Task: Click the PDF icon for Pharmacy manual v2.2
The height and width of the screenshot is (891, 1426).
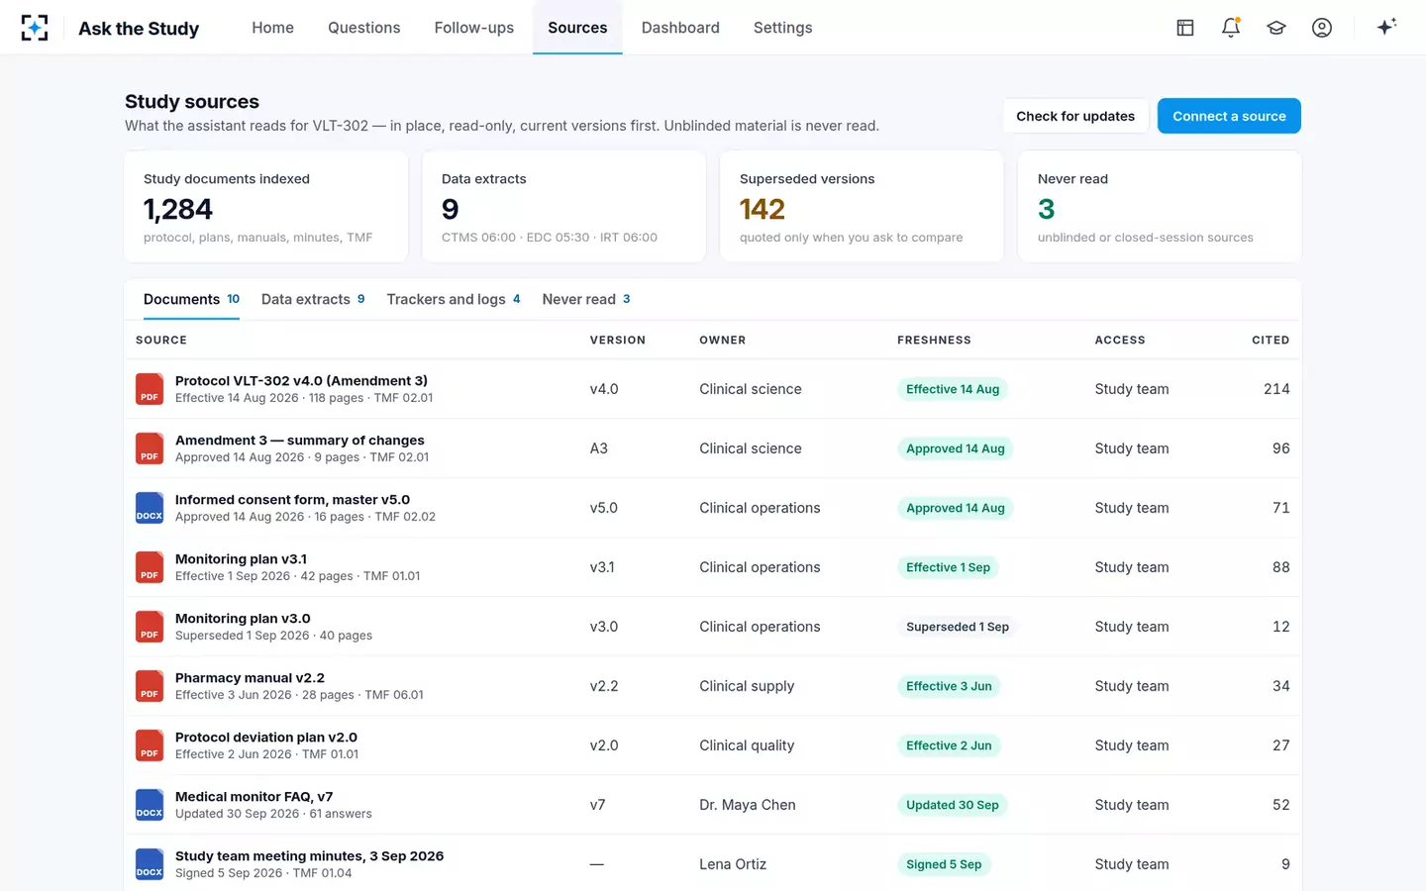Action: 150,686
